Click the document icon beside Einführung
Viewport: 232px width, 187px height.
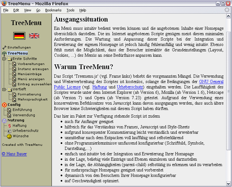click(x=9, y=110)
